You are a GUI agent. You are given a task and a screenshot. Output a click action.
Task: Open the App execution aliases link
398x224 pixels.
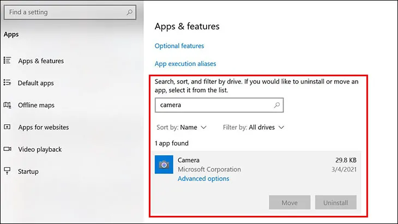tap(185, 63)
